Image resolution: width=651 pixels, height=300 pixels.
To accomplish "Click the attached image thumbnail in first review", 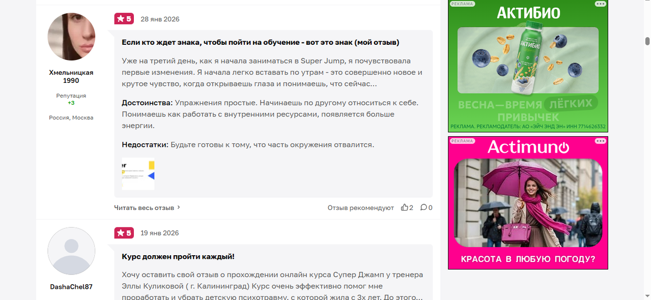I will pos(138,174).
